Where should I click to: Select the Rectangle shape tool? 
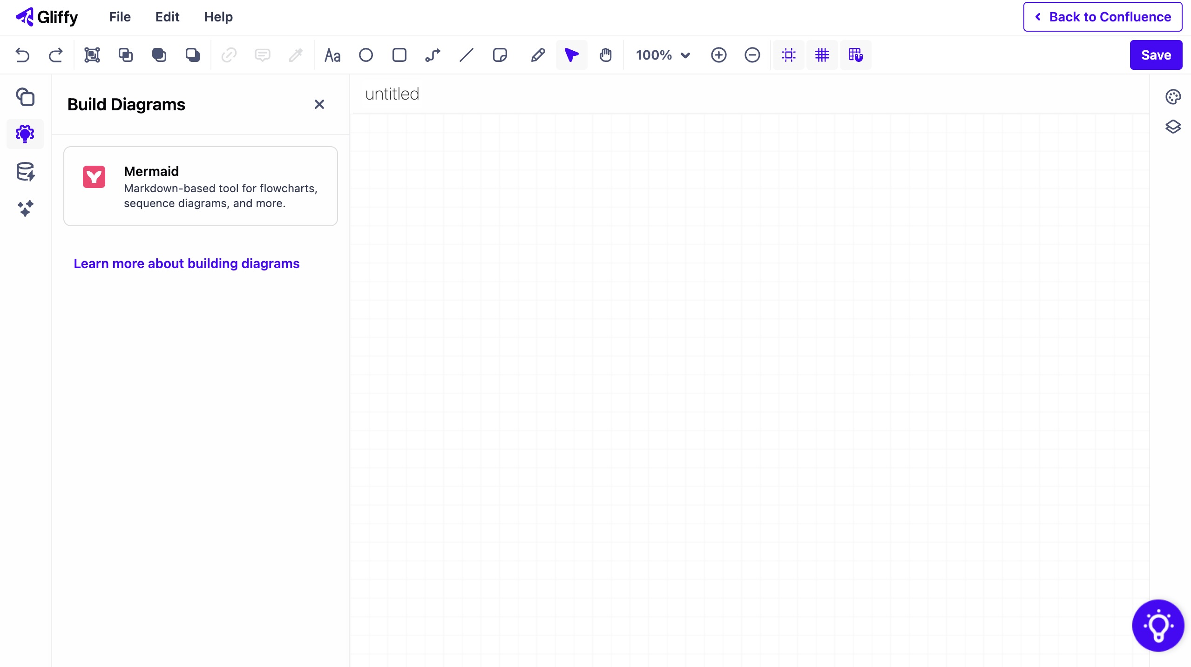(x=399, y=55)
